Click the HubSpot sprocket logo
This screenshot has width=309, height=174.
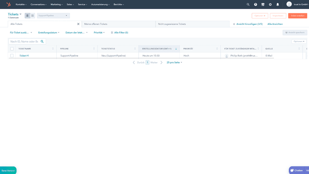click(9, 4)
